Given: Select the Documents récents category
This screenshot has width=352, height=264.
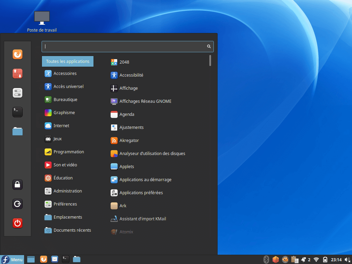Looking at the screenshot, I should [68, 230].
